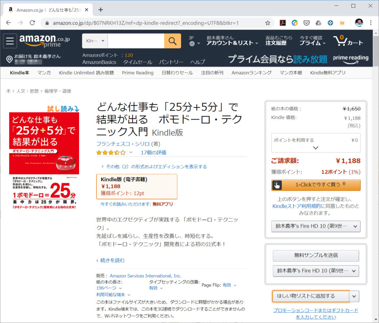Screen dimensions: 379x323
Task: Click the promotion code or gift card link
Action: pos(316,314)
